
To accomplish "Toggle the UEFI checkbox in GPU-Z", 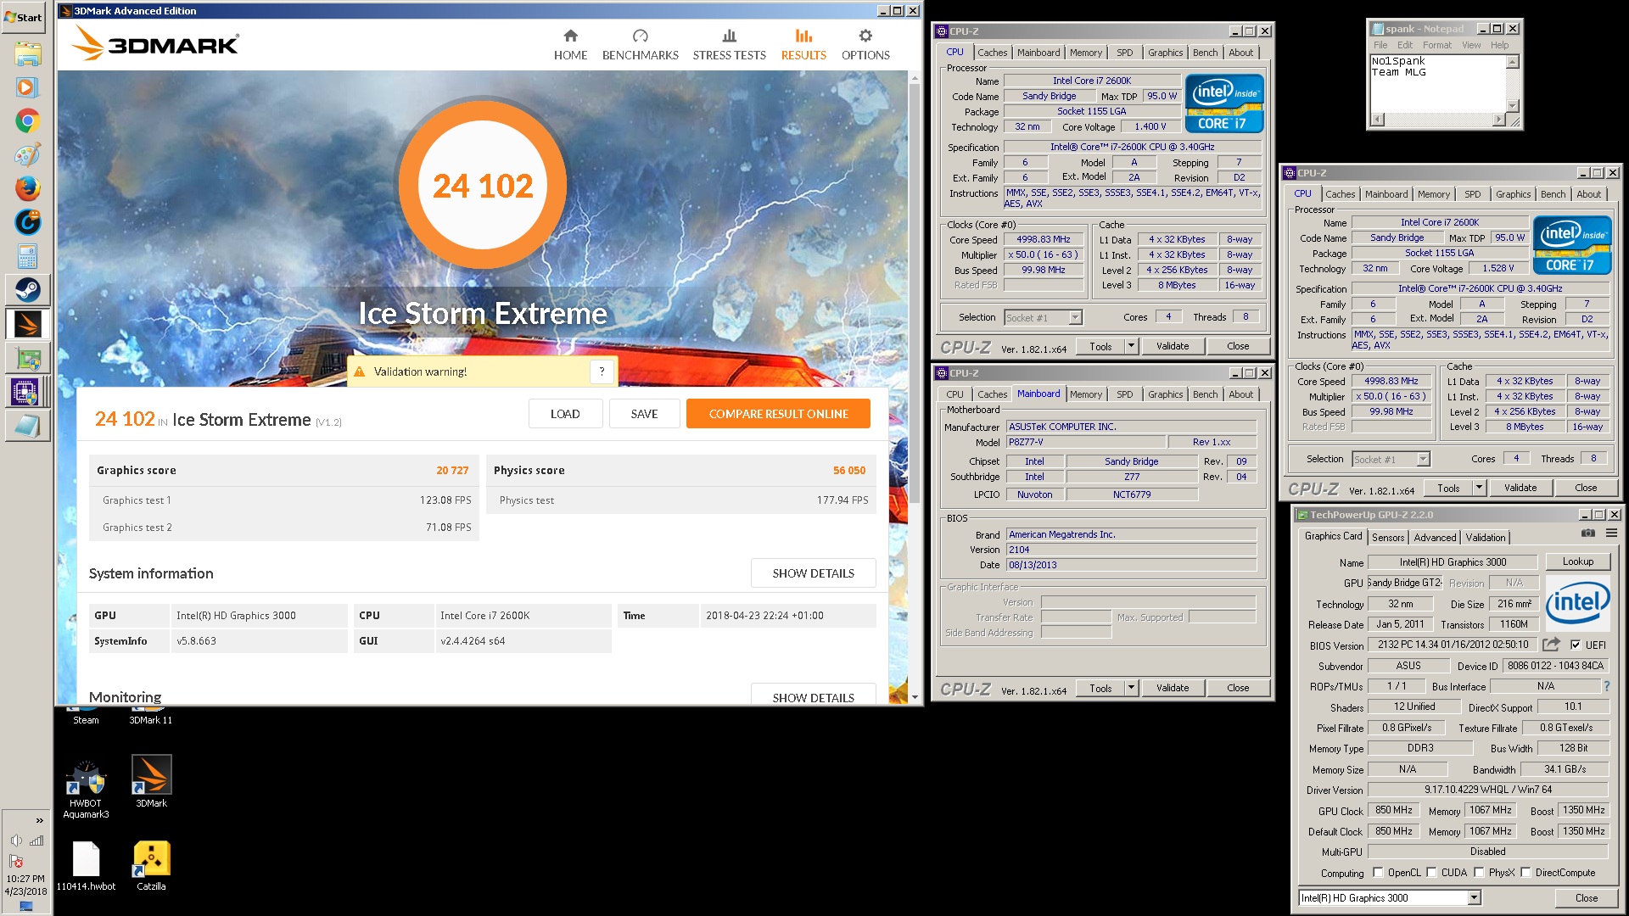I will click(1576, 645).
